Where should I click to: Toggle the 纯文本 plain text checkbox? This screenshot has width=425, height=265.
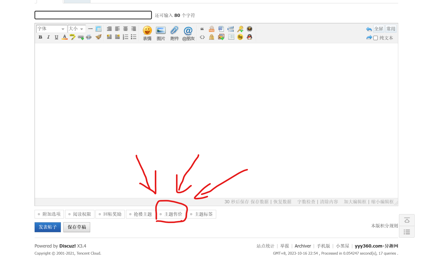pyautogui.click(x=376, y=38)
